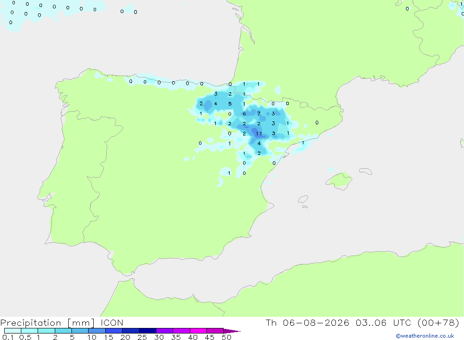Screen dimensions: 464x340
Task: Pick the 30 to 35 mm legend swatch
Action: coord(164,331)
